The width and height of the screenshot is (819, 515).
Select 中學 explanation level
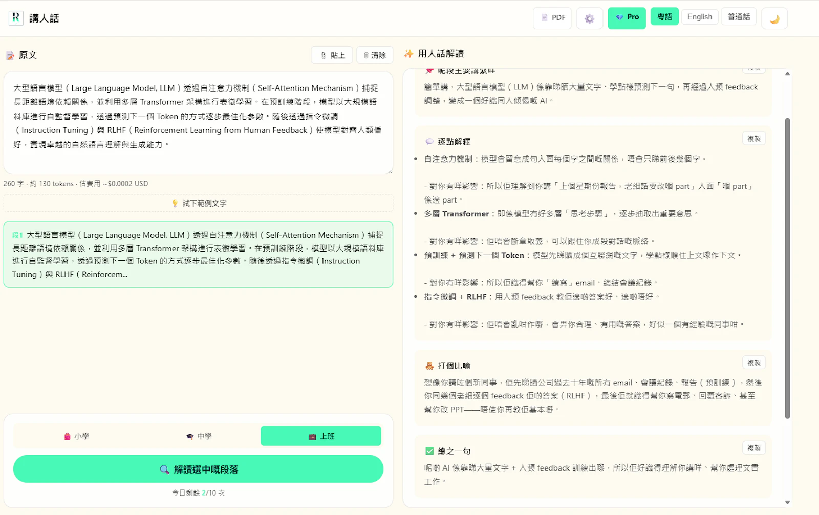tap(199, 436)
